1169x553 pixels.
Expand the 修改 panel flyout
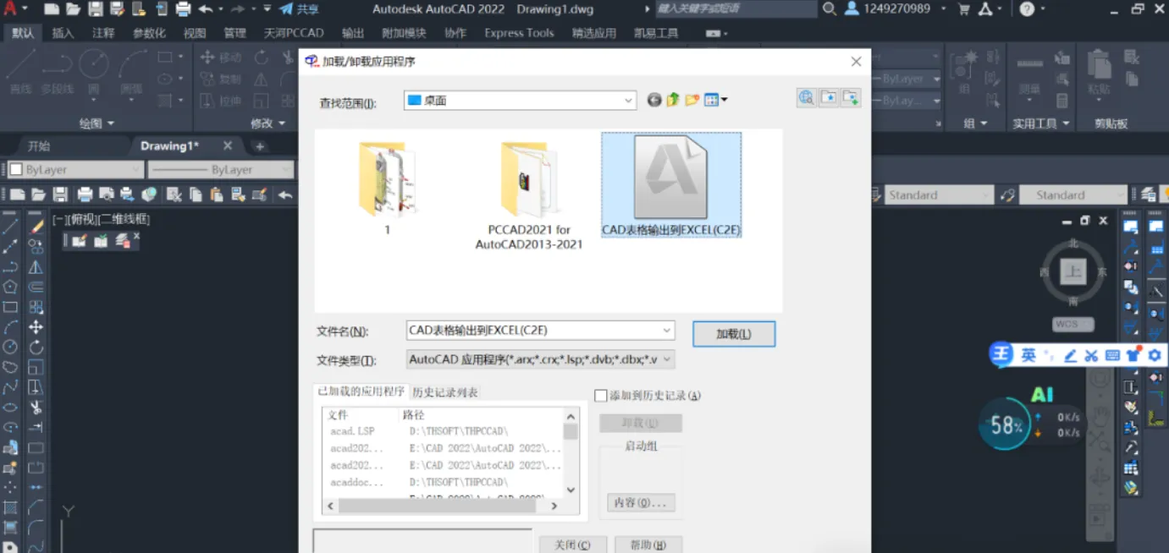click(267, 123)
